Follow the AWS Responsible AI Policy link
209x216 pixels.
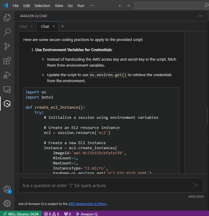tap(87, 204)
